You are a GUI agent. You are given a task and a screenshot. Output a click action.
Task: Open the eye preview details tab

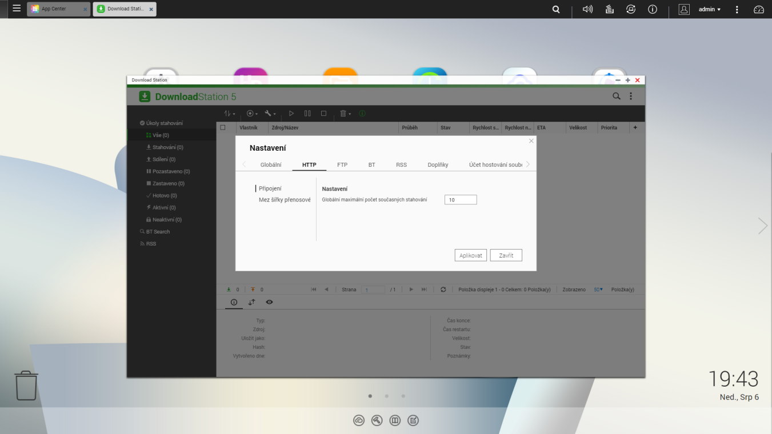[269, 302]
